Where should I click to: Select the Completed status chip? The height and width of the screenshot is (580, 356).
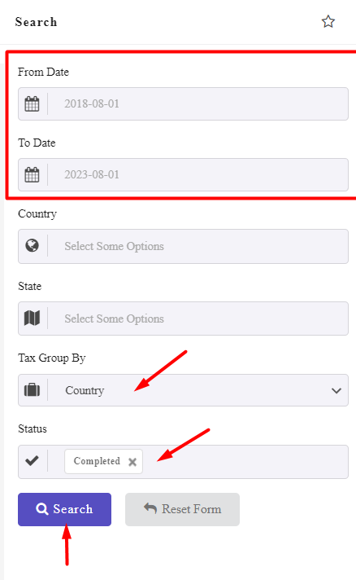coord(97,461)
